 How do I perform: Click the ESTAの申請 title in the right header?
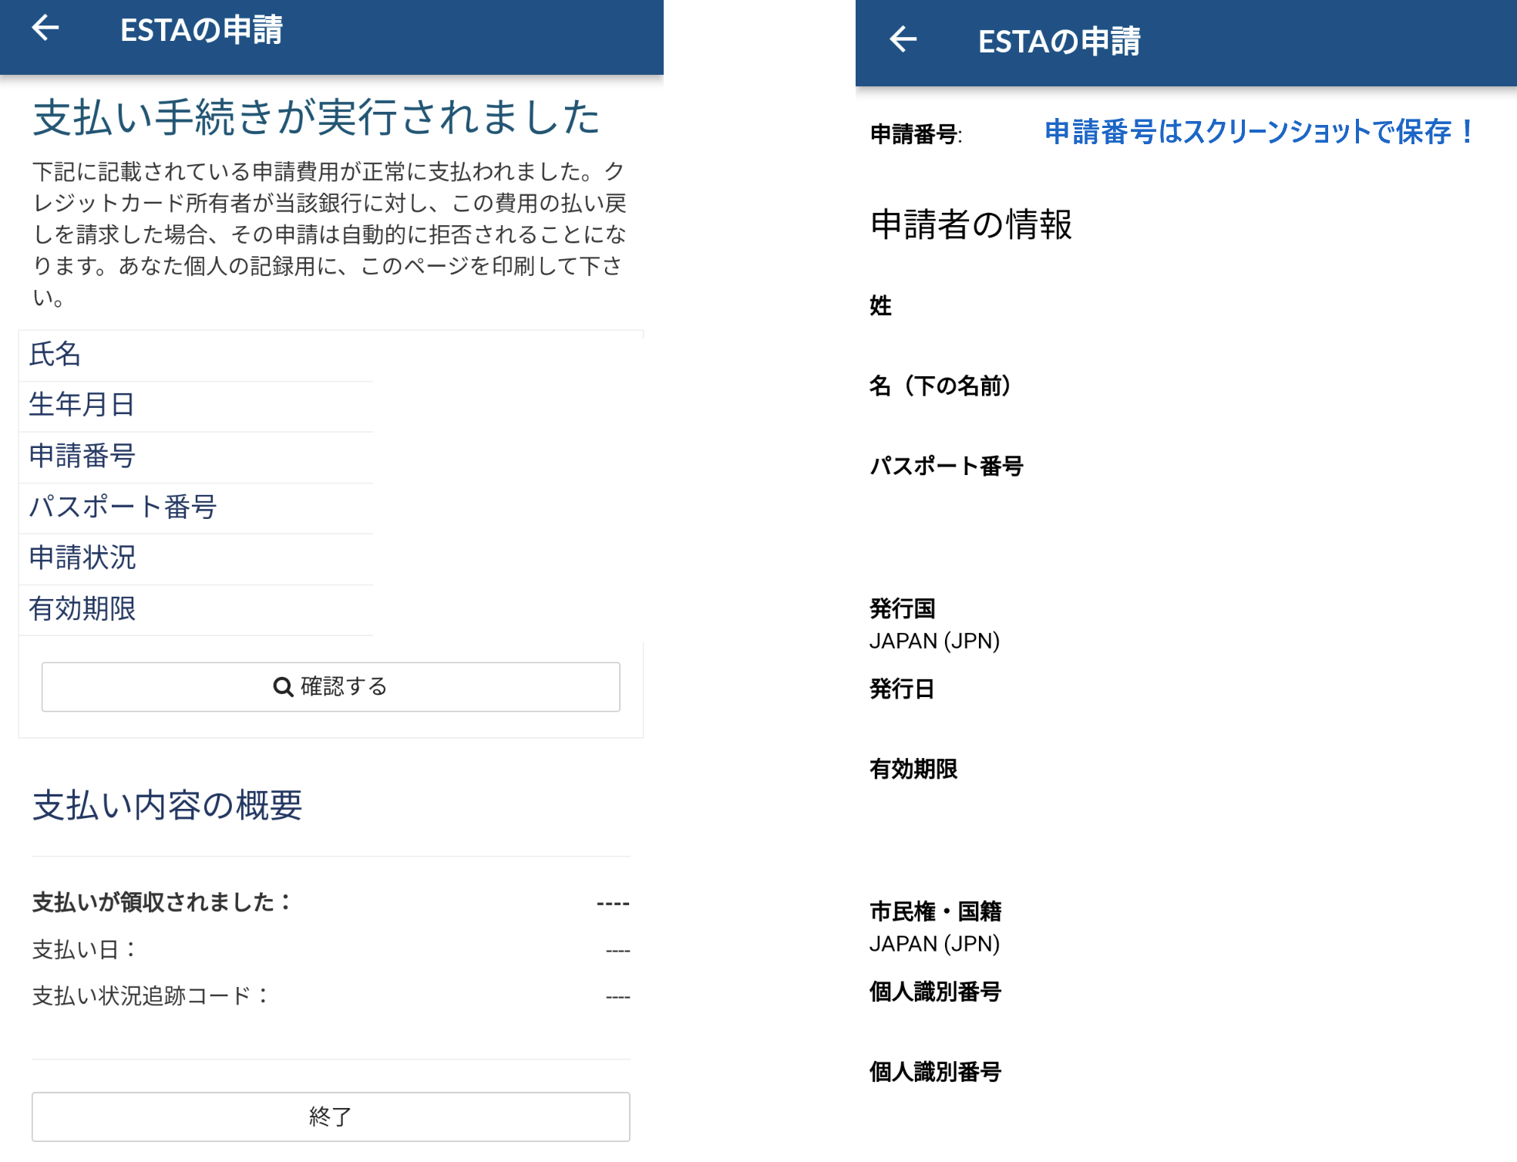click(x=1059, y=41)
